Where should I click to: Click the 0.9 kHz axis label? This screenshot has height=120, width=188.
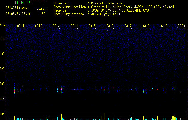tap(2, 69)
